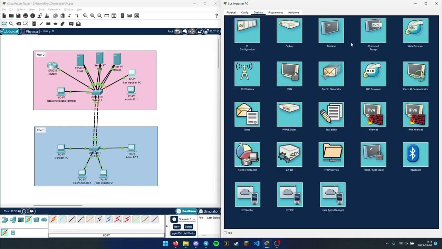Launch Cisco IP Communicator
The height and width of the screenshot is (249, 442).
click(x=415, y=74)
